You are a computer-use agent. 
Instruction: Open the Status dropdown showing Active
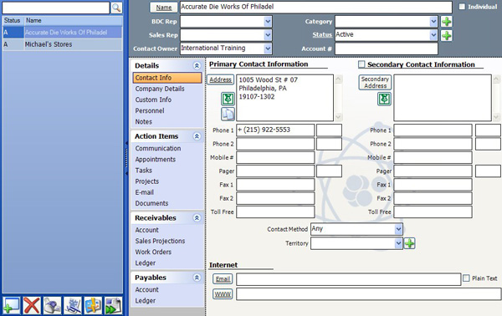[x=433, y=35]
